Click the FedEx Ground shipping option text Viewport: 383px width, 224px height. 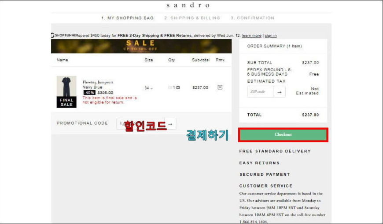(x=270, y=72)
